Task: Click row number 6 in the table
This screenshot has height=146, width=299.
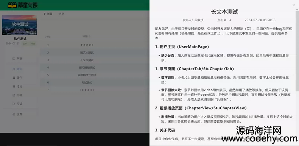Action: coord(48,82)
